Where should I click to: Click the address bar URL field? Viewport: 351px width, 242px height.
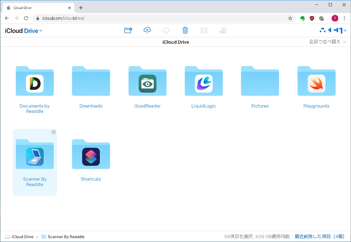164,19
